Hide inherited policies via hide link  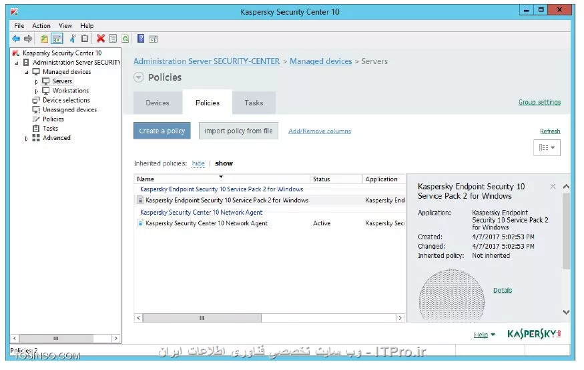click(198, 163)
